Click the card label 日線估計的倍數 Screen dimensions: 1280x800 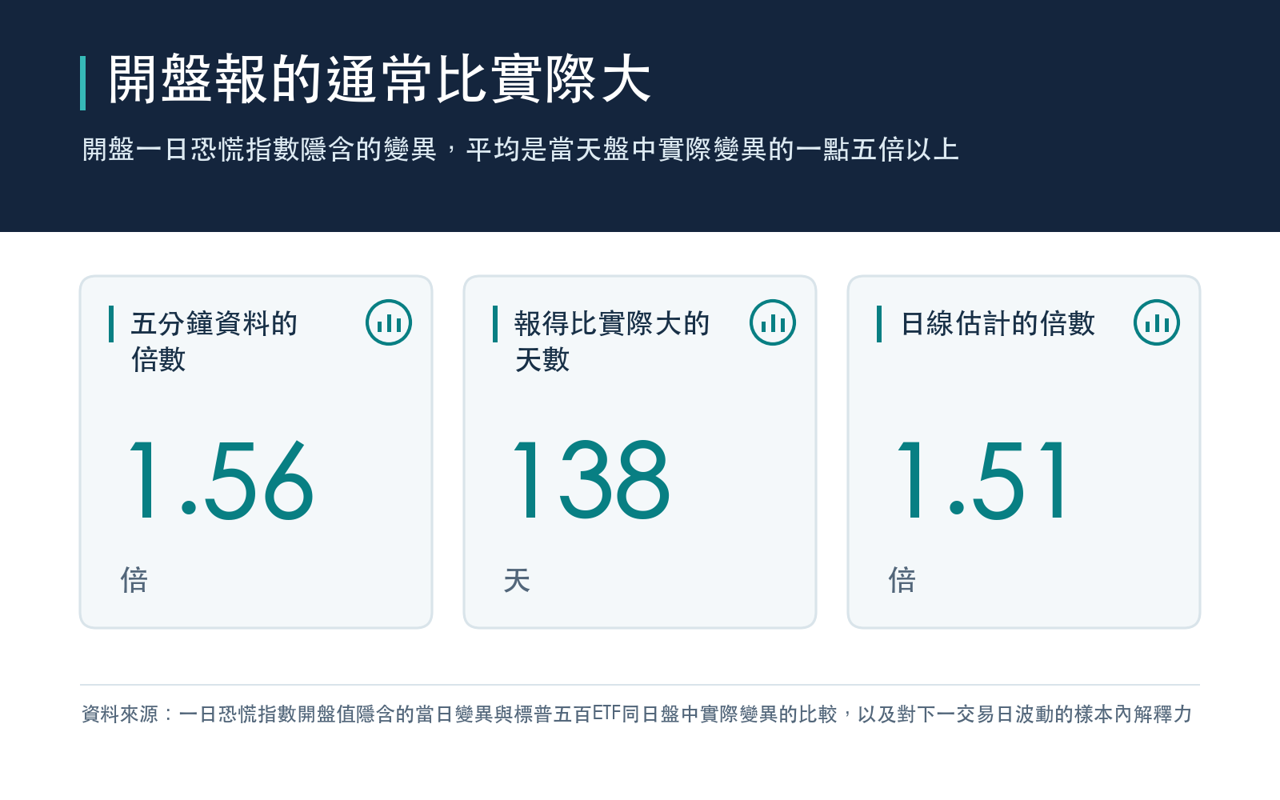[998, 324]
